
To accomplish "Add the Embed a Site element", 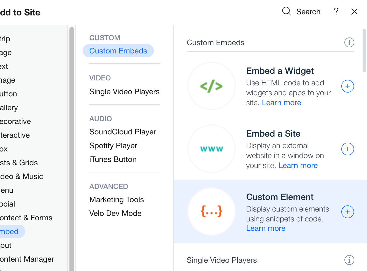I will (x=348, y=149).
